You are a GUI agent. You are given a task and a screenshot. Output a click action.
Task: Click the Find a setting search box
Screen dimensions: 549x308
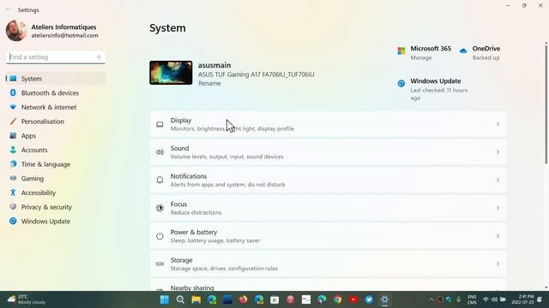coord(56,57)
